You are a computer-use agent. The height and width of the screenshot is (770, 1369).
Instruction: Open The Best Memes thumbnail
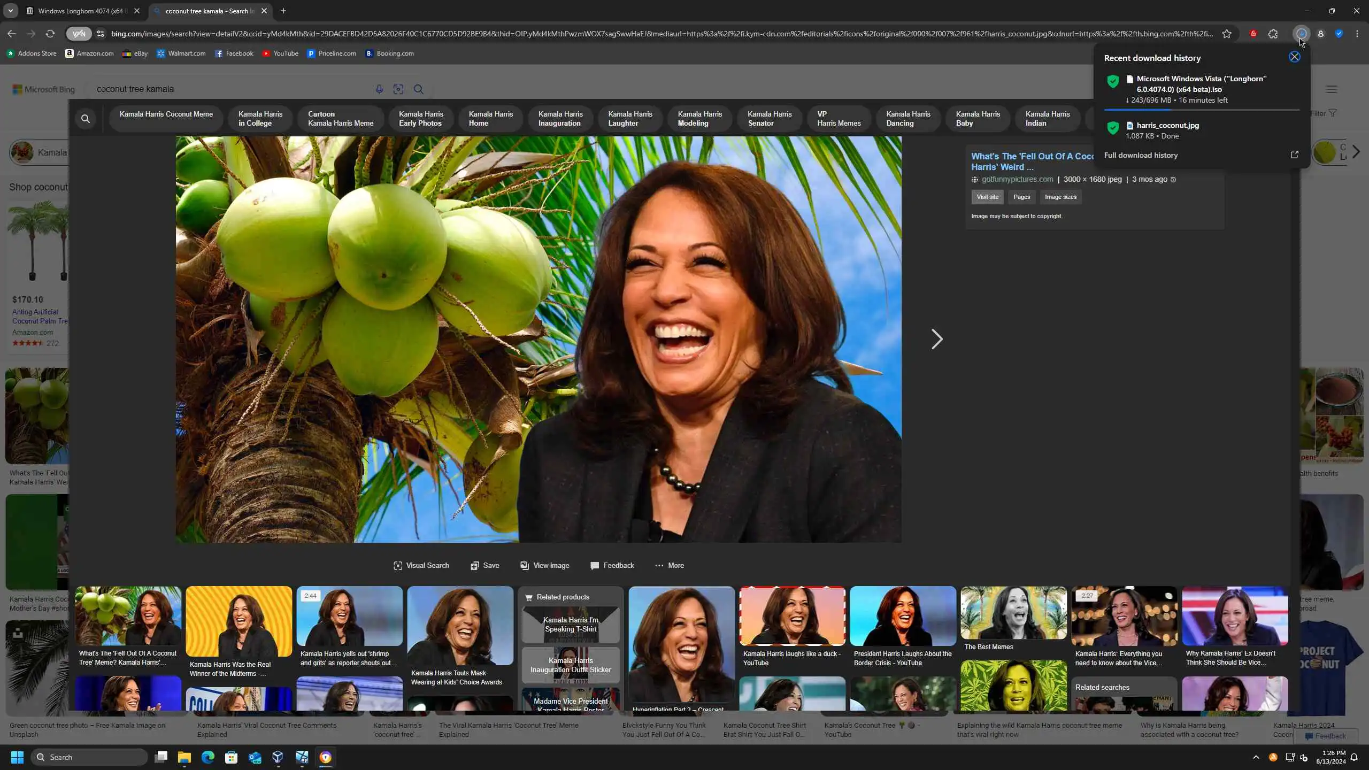click(x=1013, y=613)
